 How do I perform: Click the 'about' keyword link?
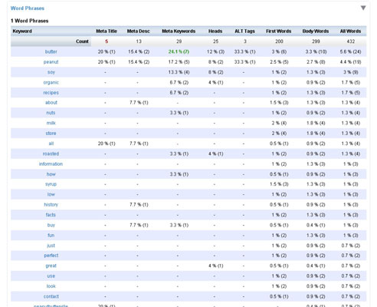(51, 103)
